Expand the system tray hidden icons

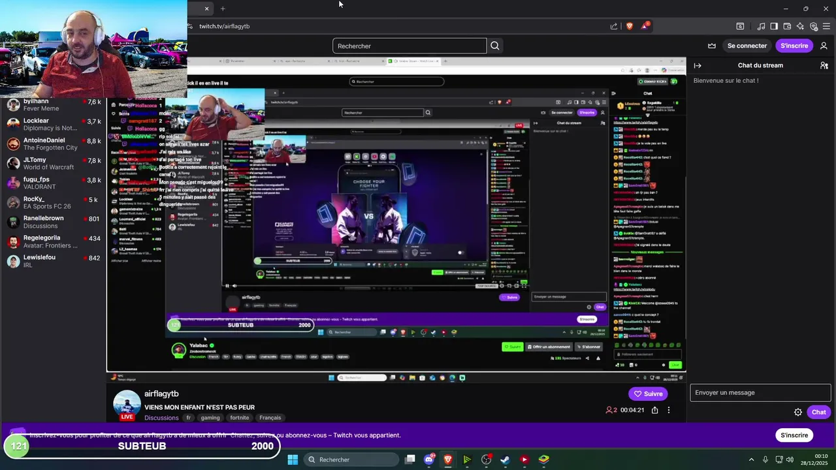click(750, 460)
